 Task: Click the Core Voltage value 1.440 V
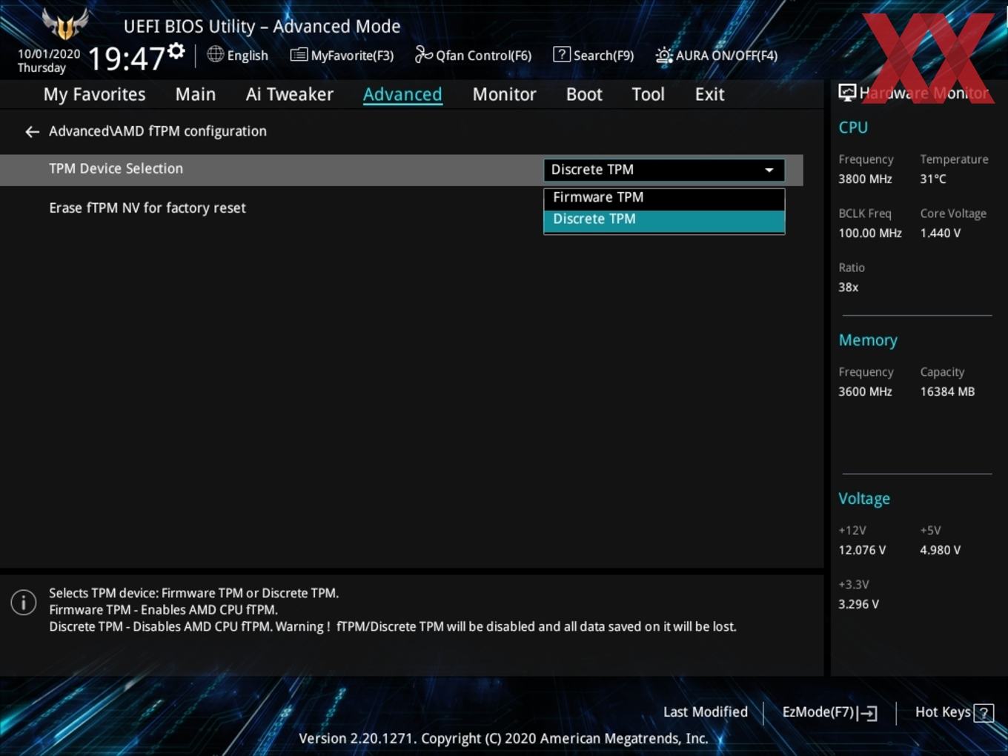(x=941, y=233)
